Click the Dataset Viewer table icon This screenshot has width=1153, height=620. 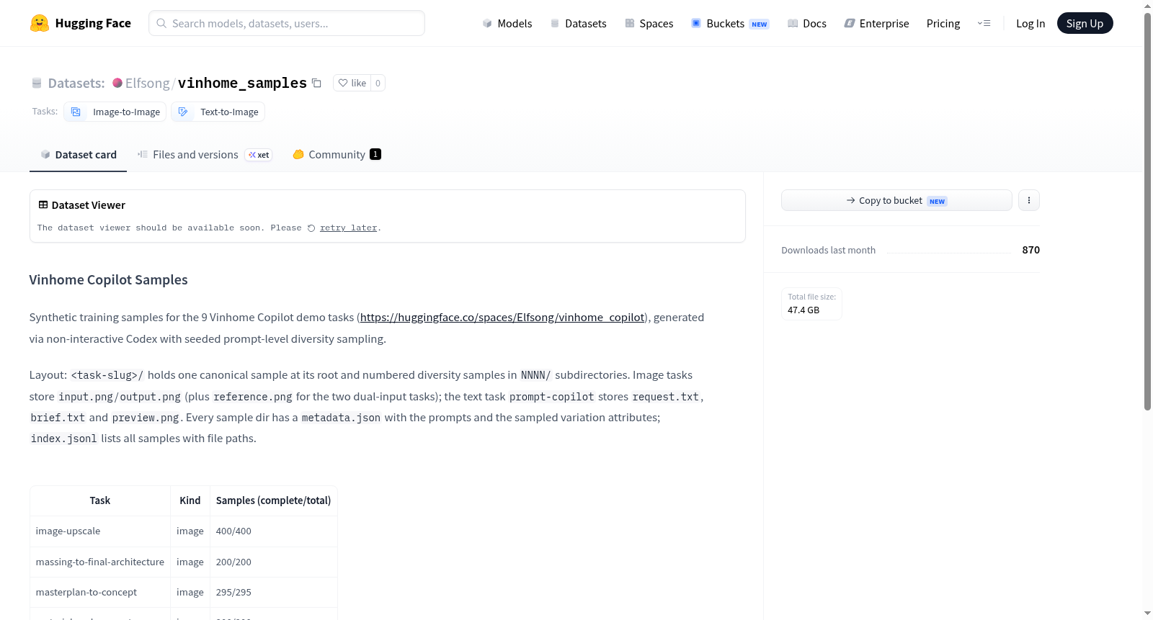(x=43, y=205)
